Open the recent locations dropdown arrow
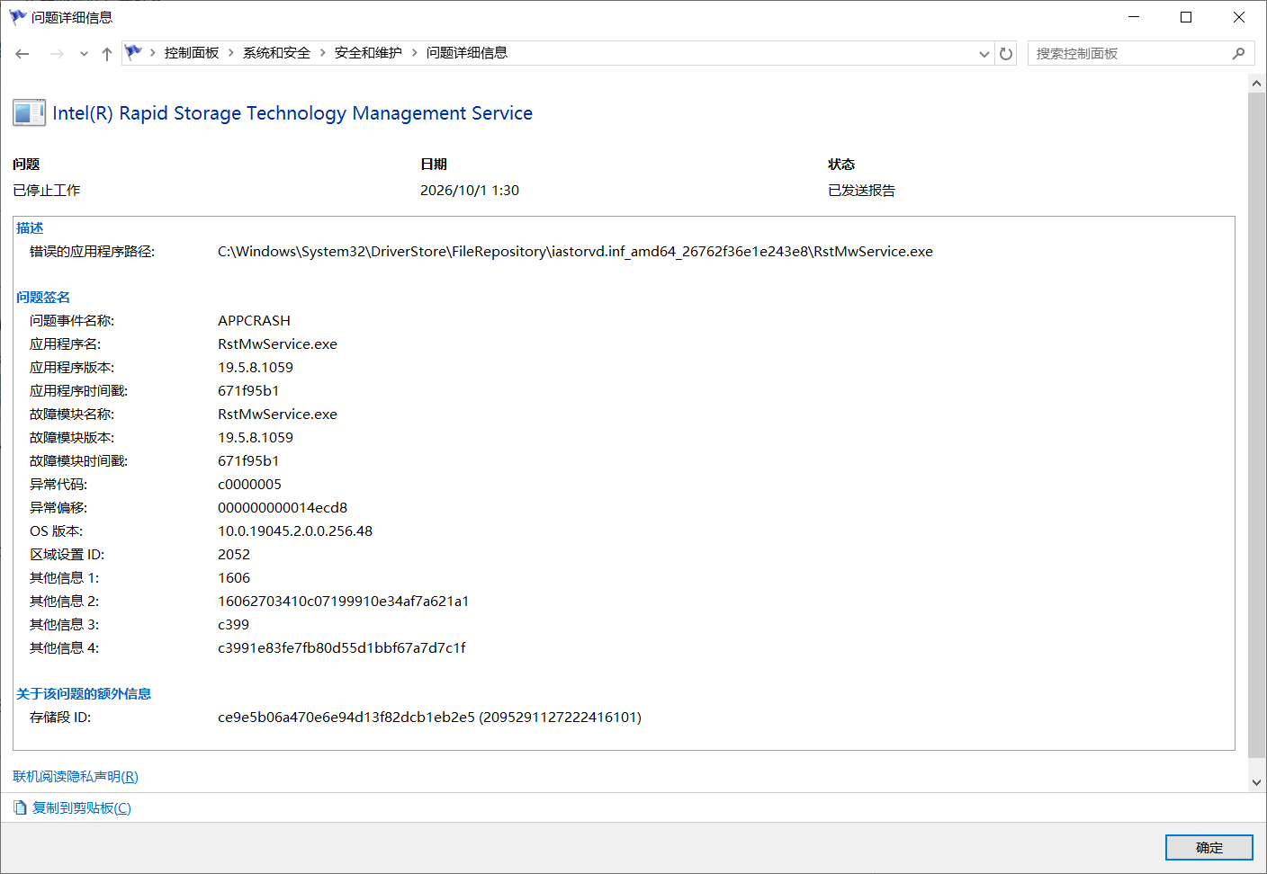 [84, 54]
